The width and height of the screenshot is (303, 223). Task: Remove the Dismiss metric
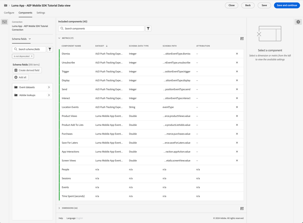(x=237, y=54)
